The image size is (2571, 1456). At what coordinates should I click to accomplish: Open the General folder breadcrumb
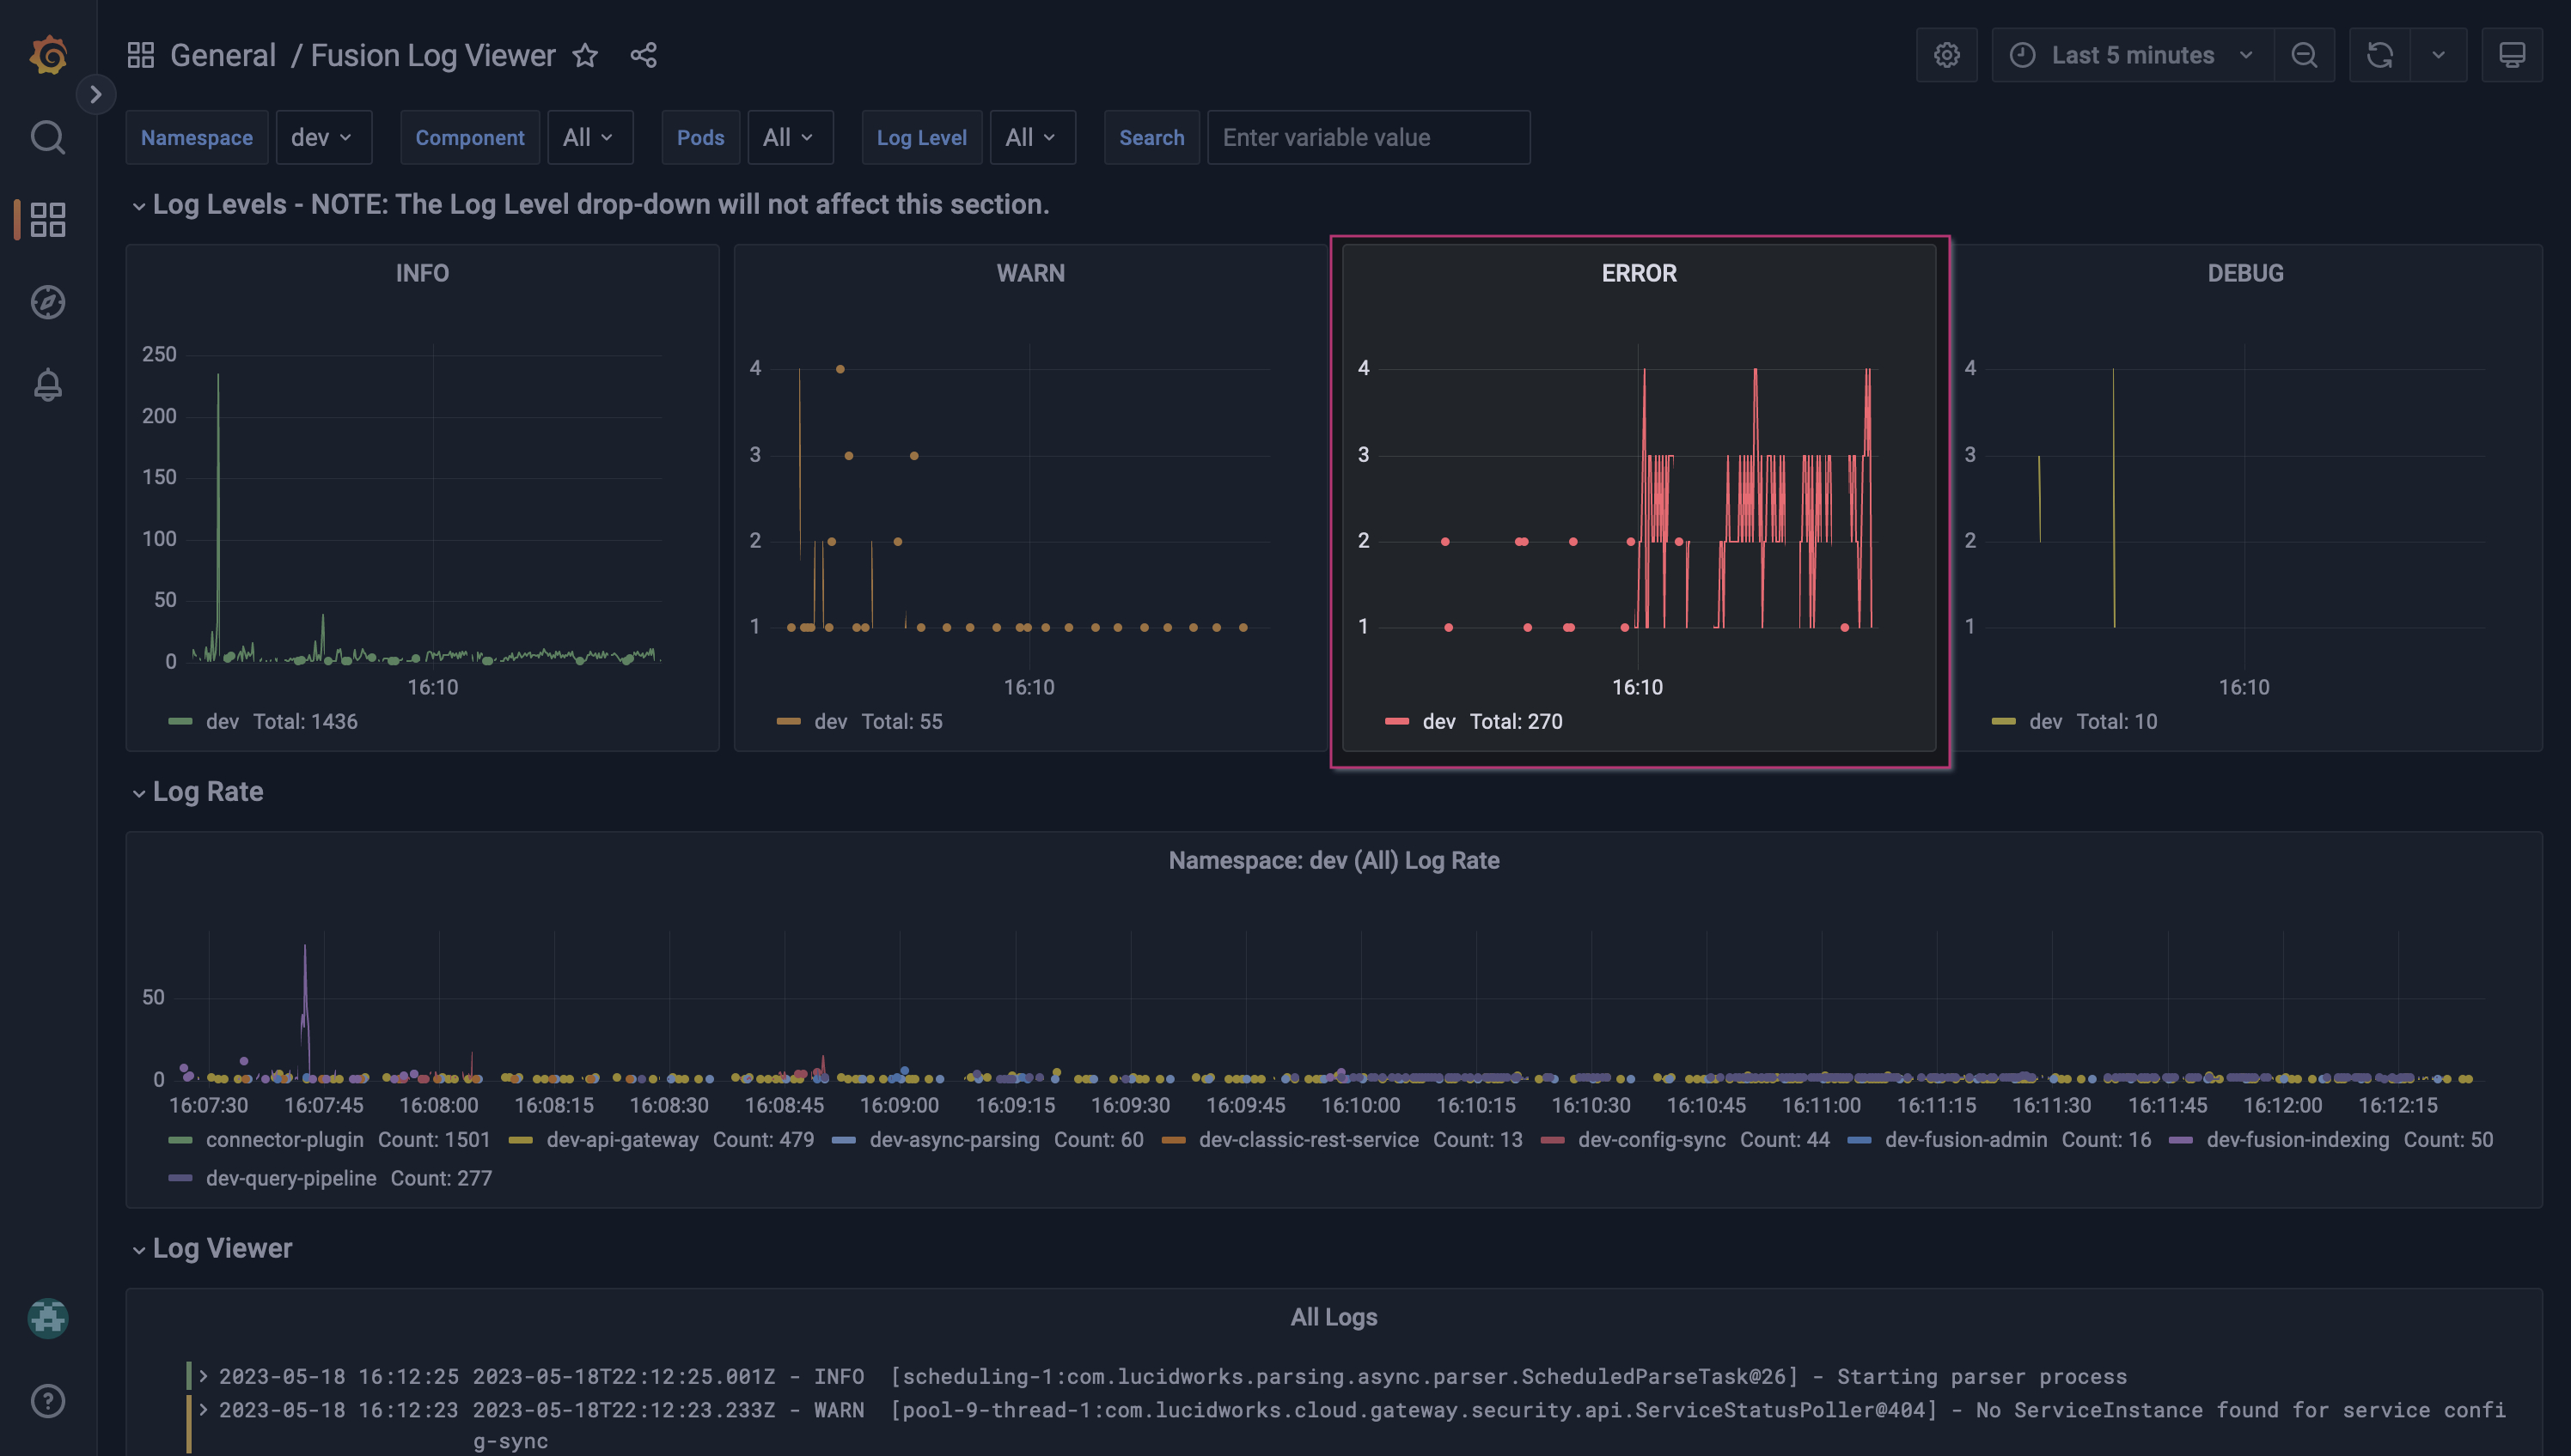tap(223, 55)
